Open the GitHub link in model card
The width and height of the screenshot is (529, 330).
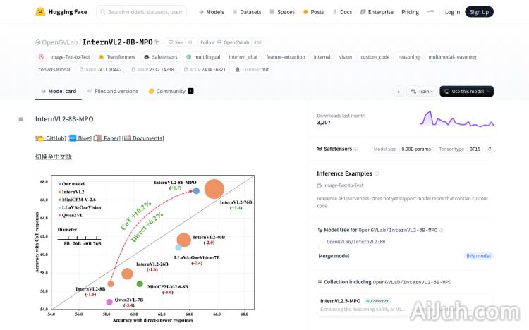51,138
